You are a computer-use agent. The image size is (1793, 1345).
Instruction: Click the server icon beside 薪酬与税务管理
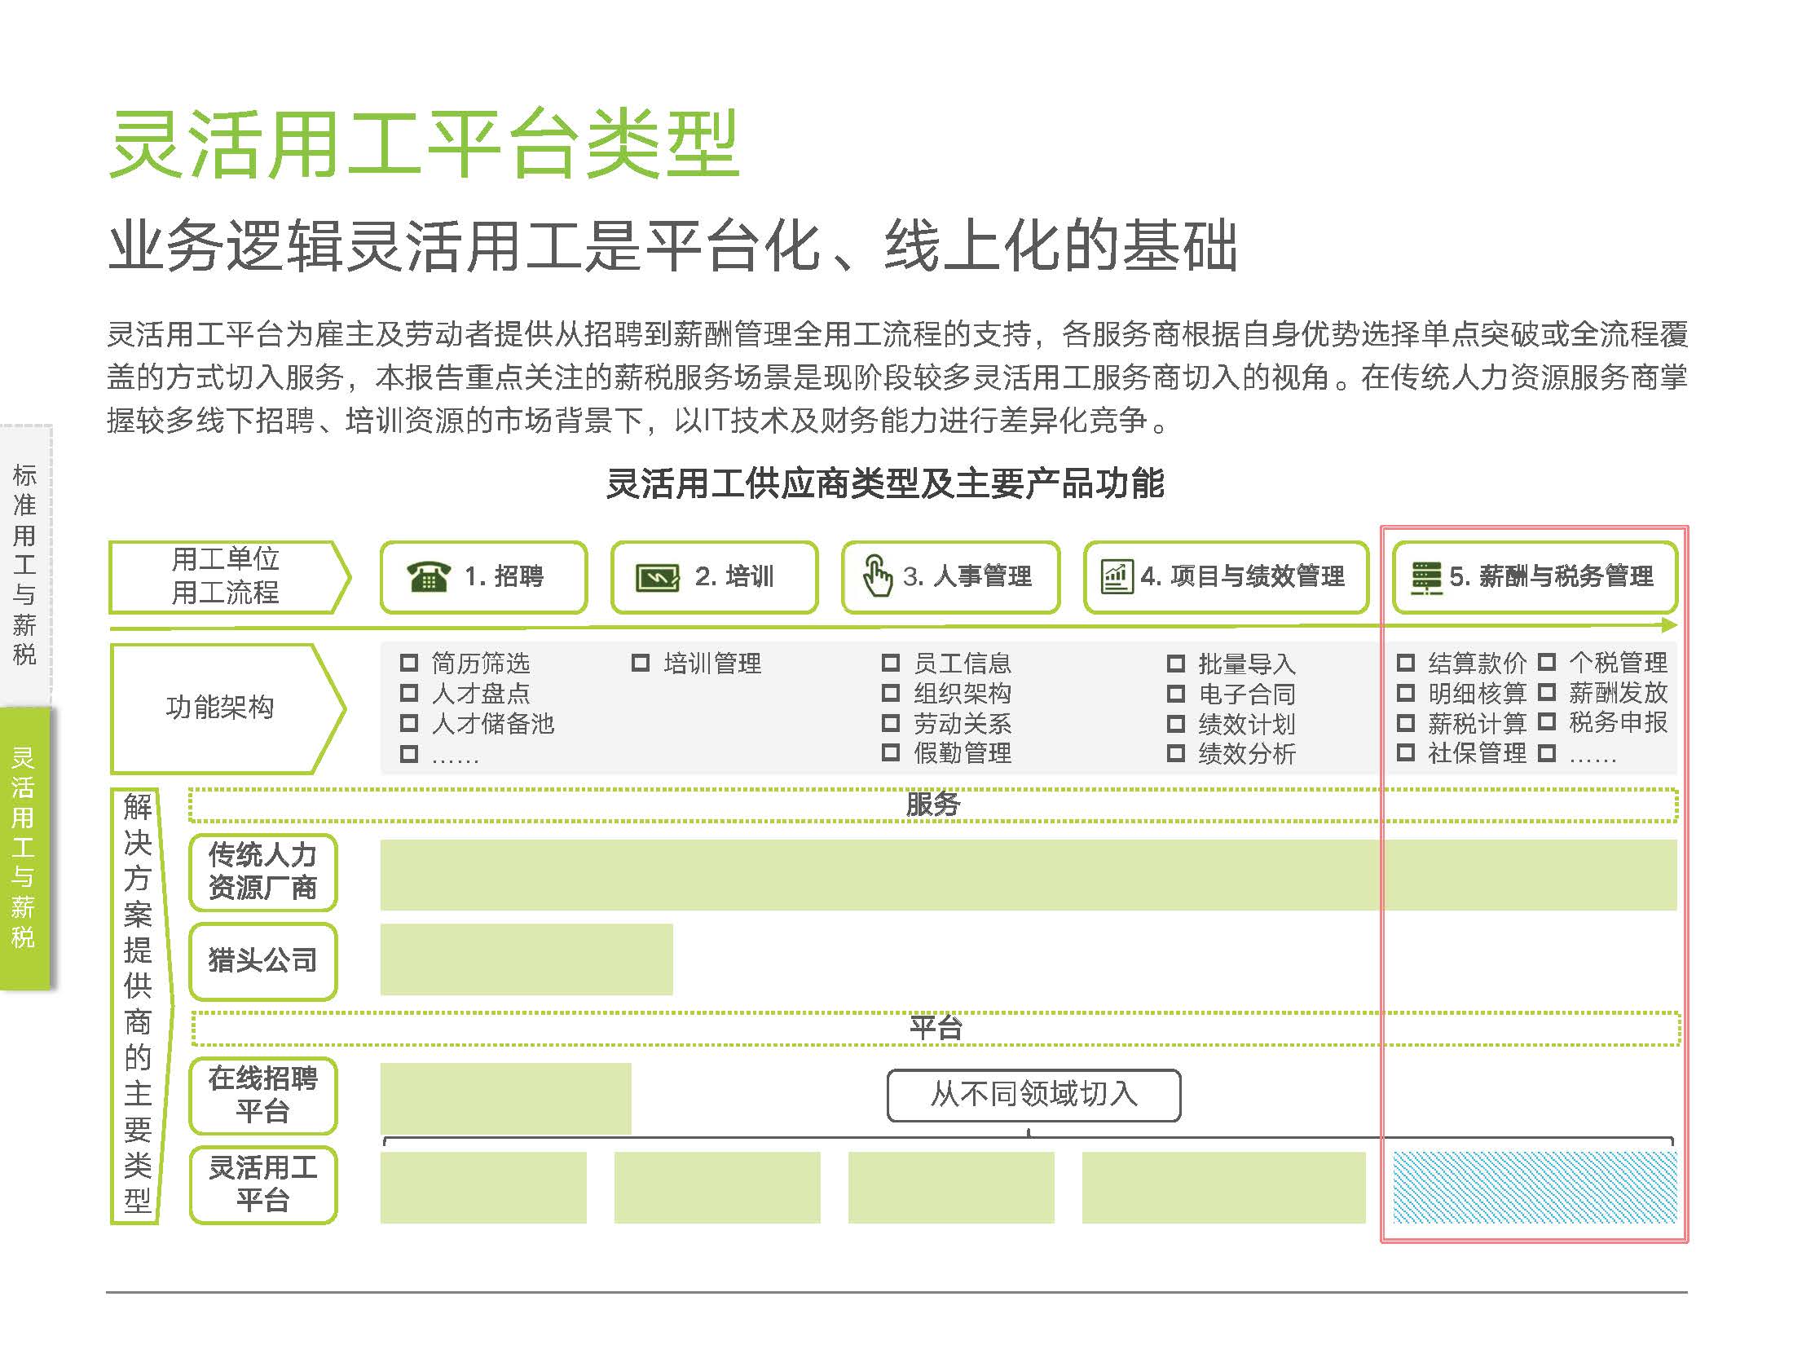point(1426,577)
